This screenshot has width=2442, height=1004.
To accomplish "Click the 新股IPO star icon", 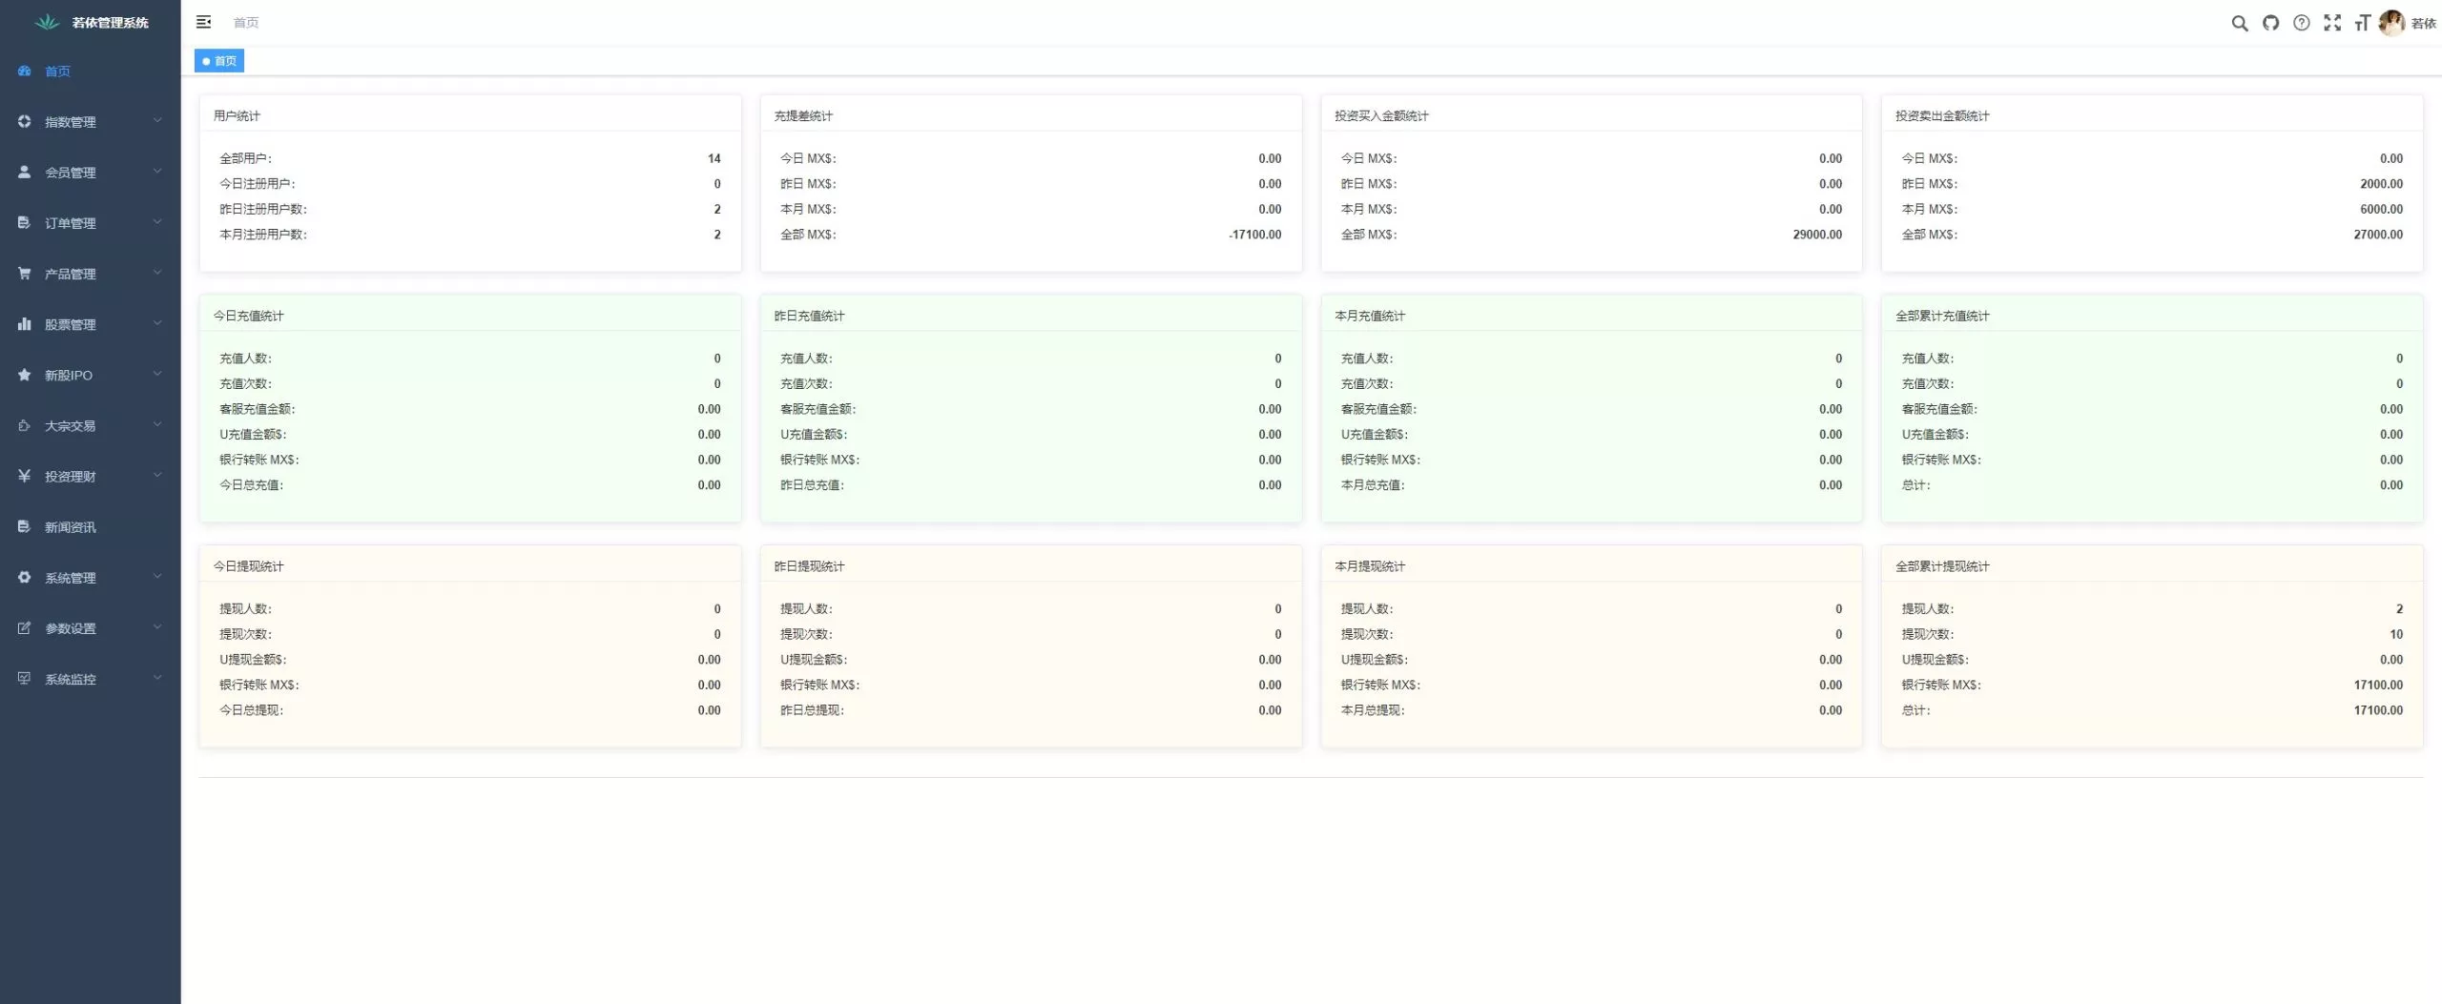I will point(25,375).
